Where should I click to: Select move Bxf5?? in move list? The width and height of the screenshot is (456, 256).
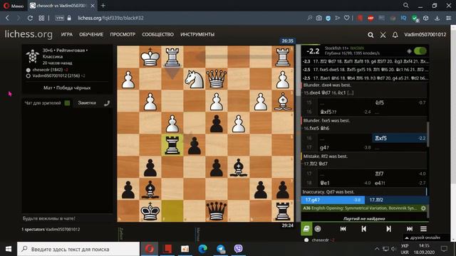coord(345,112)
